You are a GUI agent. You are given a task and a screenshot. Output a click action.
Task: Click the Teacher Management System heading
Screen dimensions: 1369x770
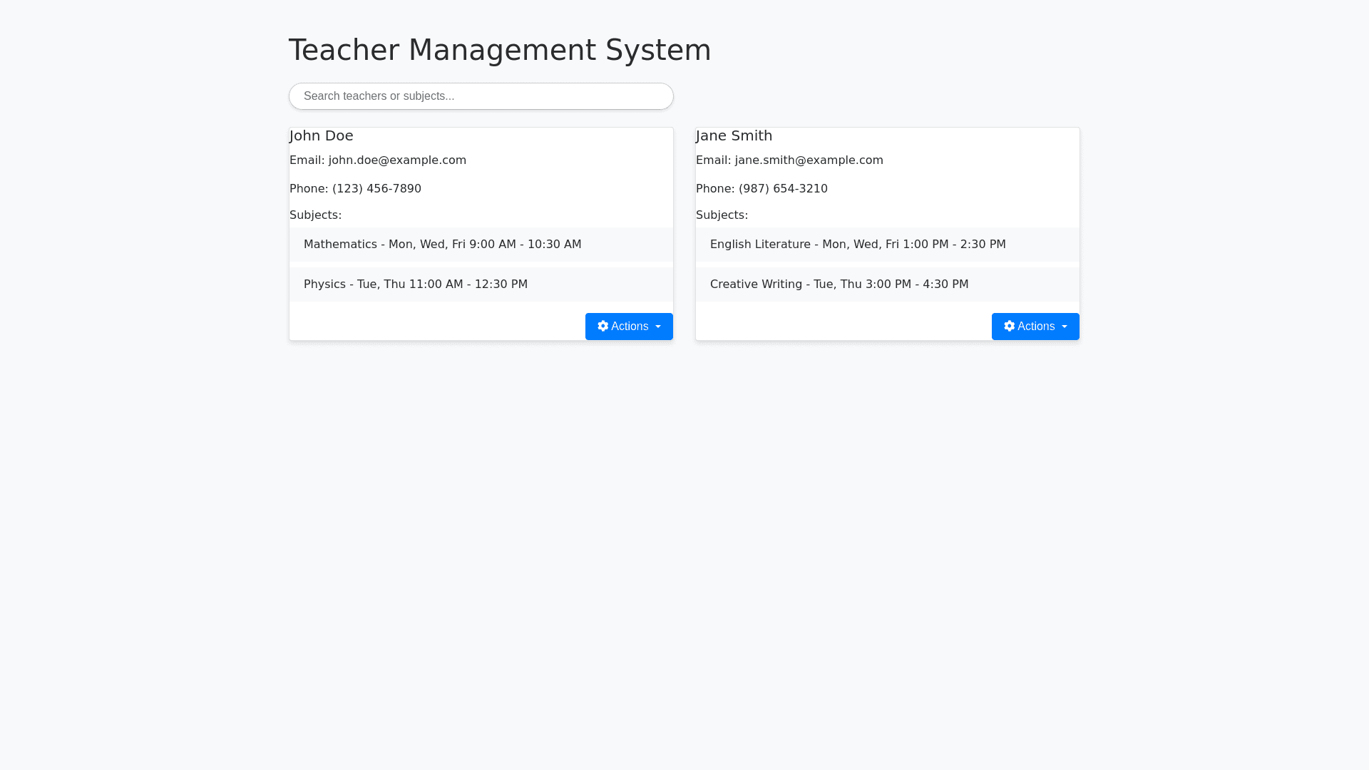coord(500,50)
